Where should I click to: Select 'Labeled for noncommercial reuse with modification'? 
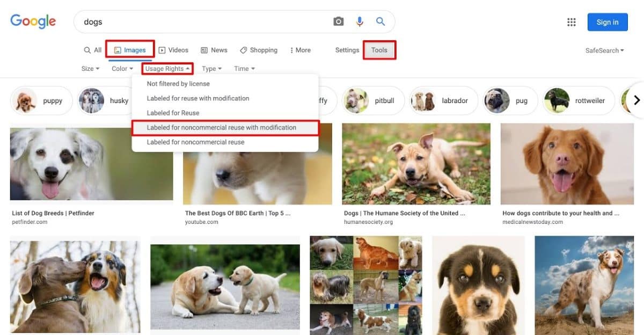click(x=222, y=127)
